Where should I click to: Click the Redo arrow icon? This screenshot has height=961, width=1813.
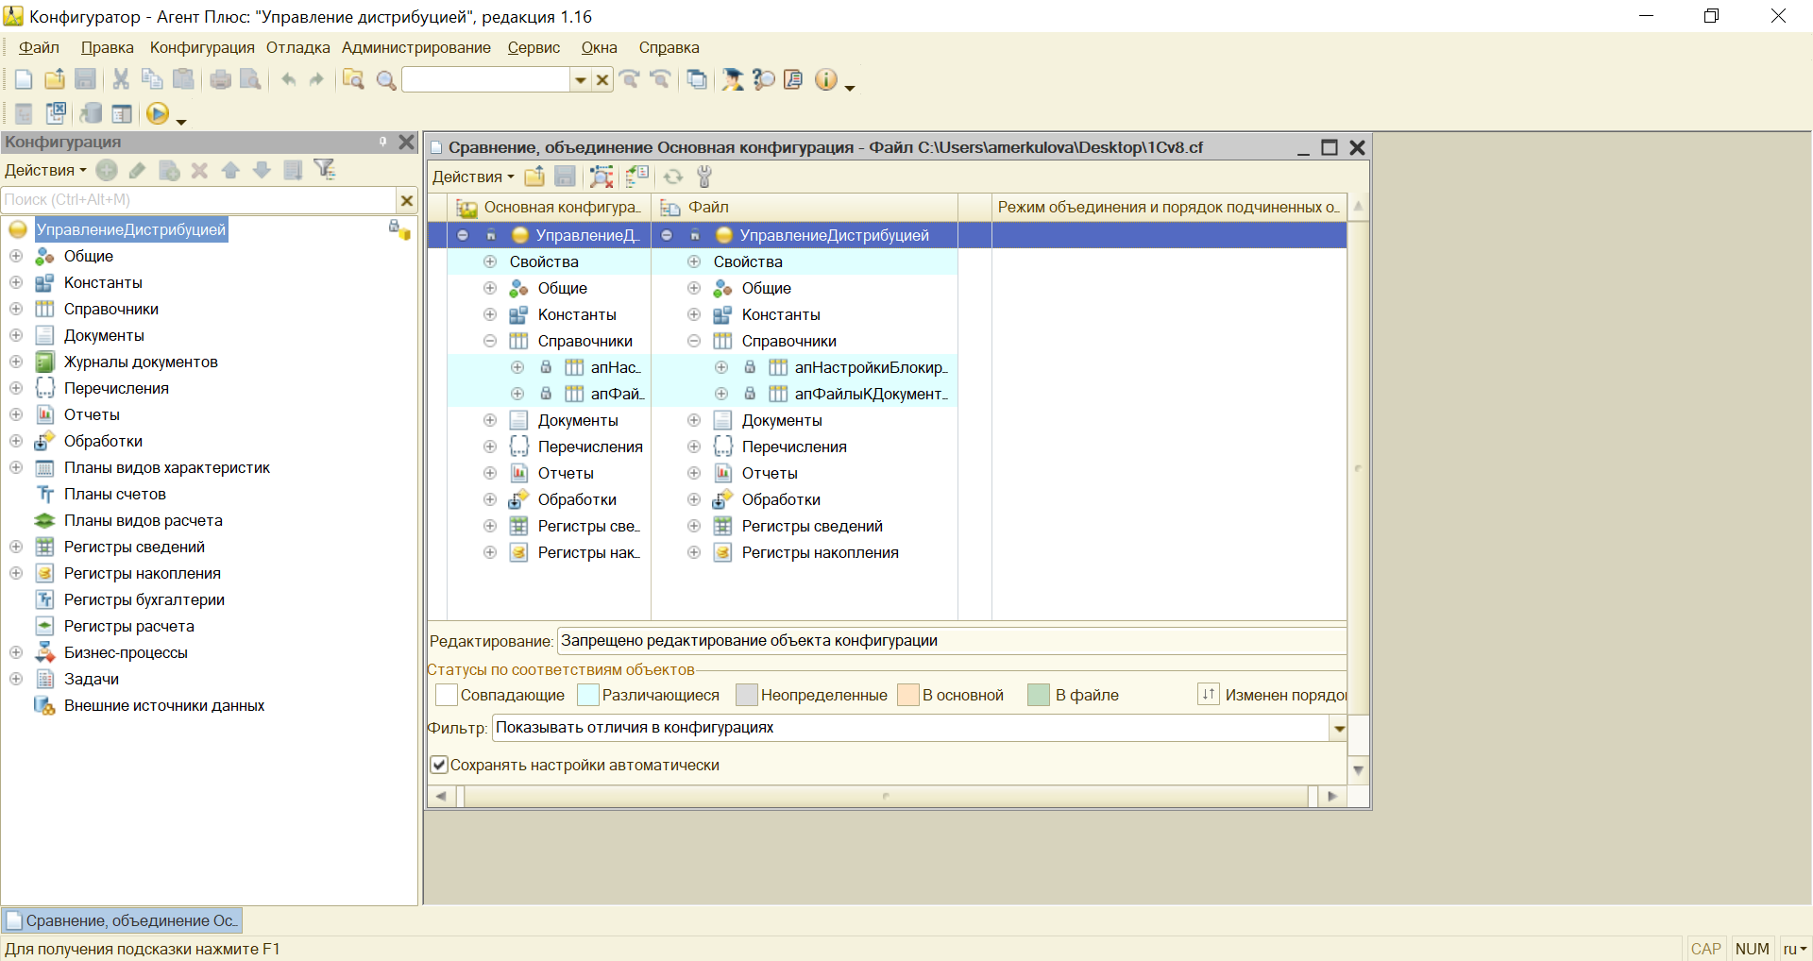(x=317, y=80)
